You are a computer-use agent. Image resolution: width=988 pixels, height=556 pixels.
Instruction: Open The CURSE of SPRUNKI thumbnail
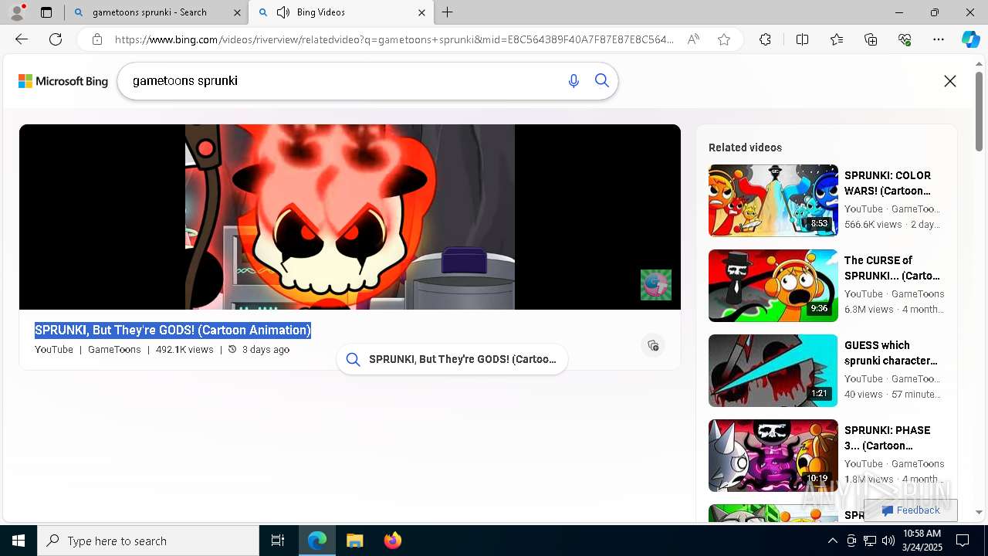(x=773, y=286)
